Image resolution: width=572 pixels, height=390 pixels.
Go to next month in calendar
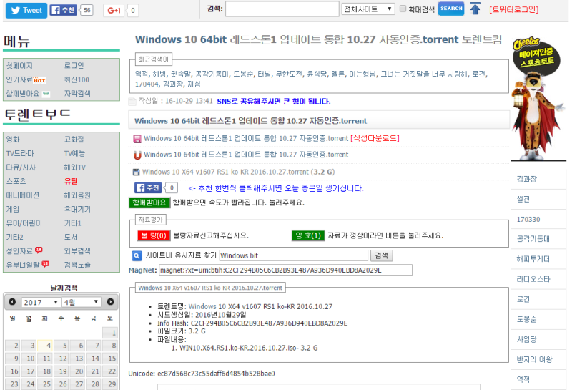(x=110, y=302)
